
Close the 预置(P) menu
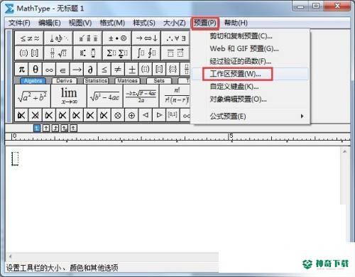[205, 23]
